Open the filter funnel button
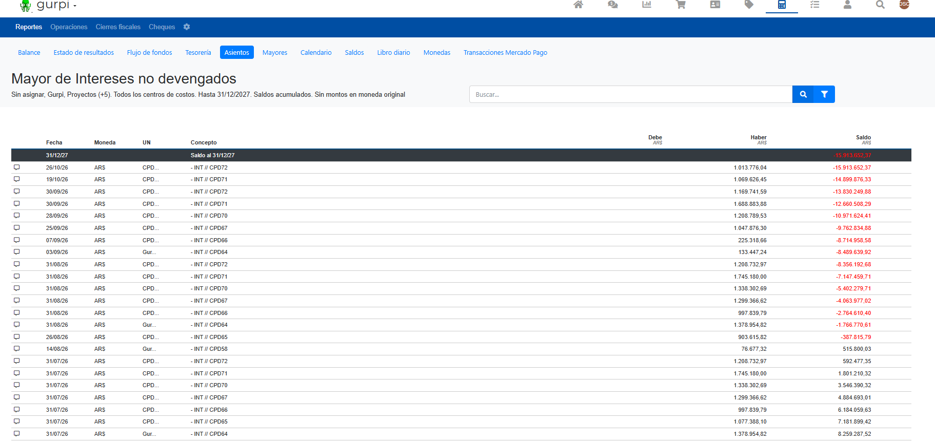Viewport: 935px width, 443px height. (824, 94)
